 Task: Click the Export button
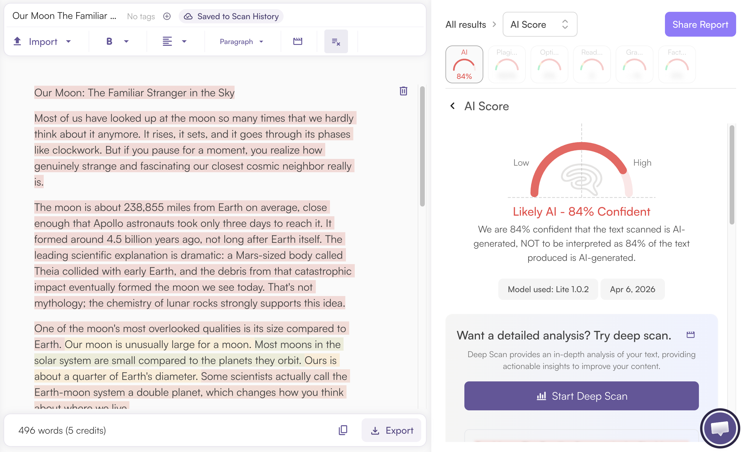point(391,430)
